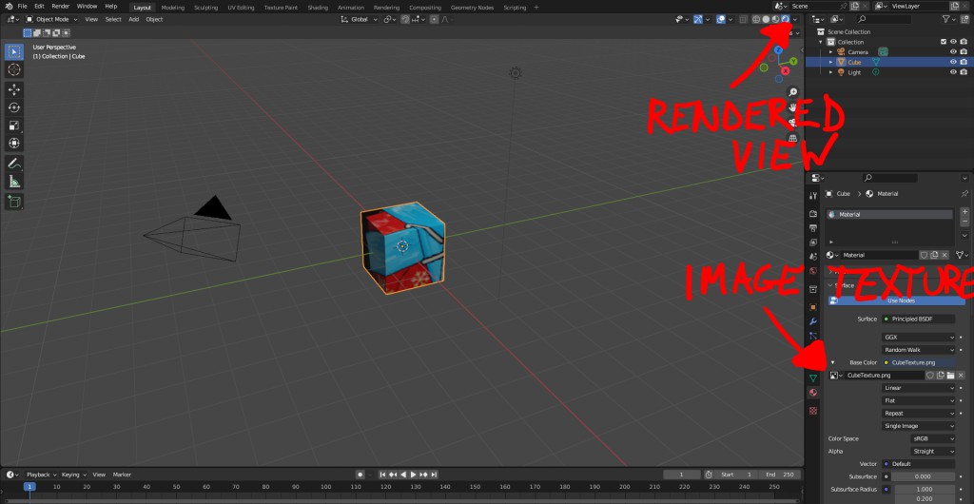Select the Rotate tool
974x504 pixels.
[15, 107]
